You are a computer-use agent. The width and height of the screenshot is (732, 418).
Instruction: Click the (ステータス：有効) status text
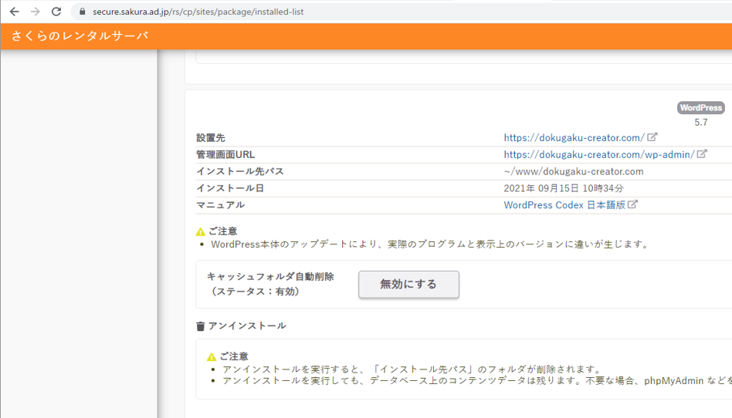[255, 291]
